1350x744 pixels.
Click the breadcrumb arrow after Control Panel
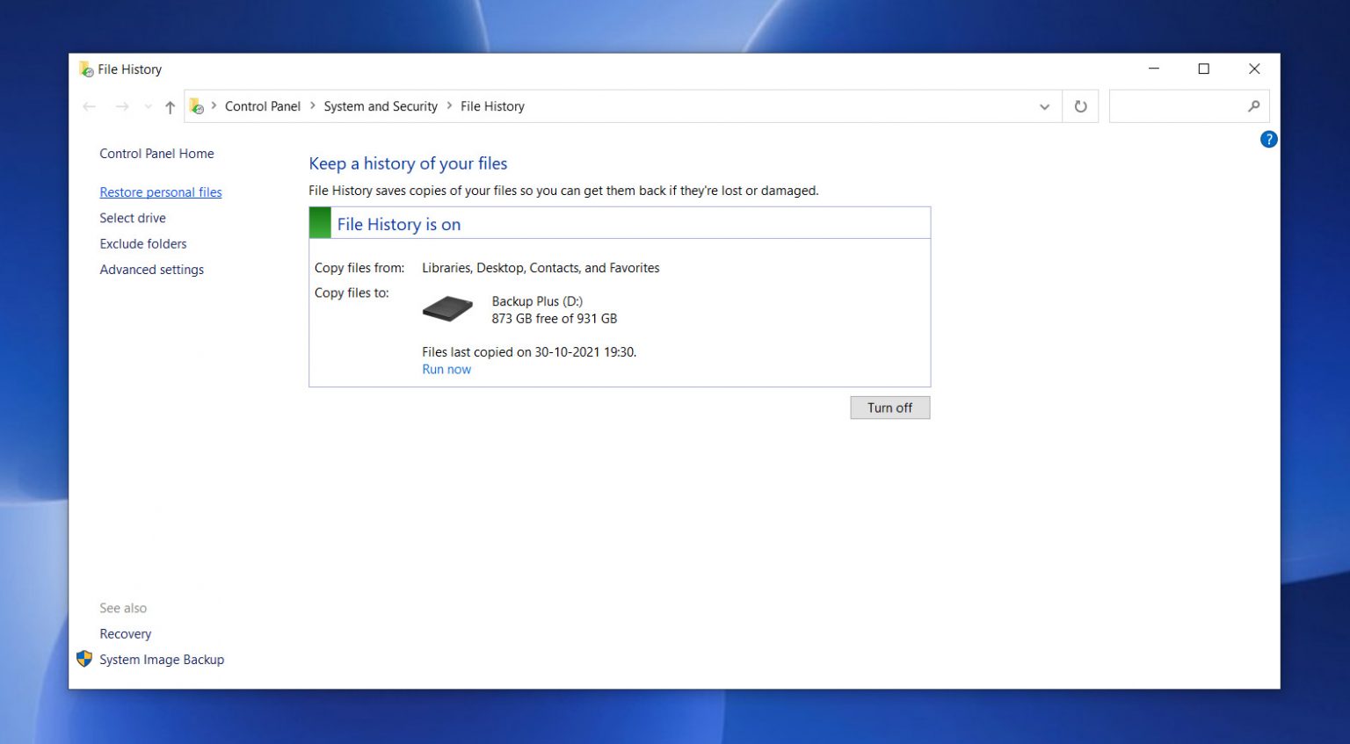[310, 105]
